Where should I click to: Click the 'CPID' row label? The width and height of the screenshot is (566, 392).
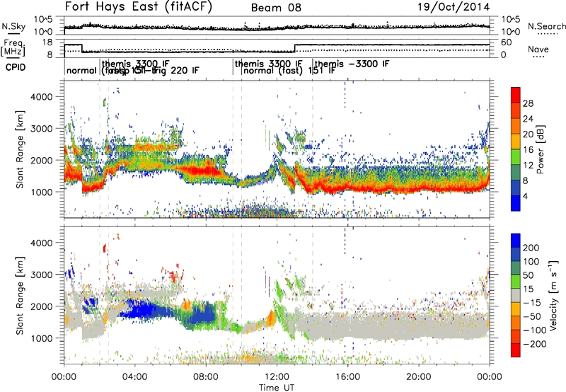point(16,67)
